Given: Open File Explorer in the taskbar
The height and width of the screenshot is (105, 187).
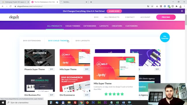Looking at the screenshot, I should tap(69, 102).
